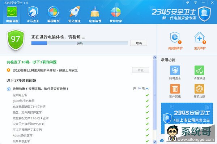Minimize the 2345安全卫士 window
Viewport: 217px width, 144px height.
[x=203, y=3]
